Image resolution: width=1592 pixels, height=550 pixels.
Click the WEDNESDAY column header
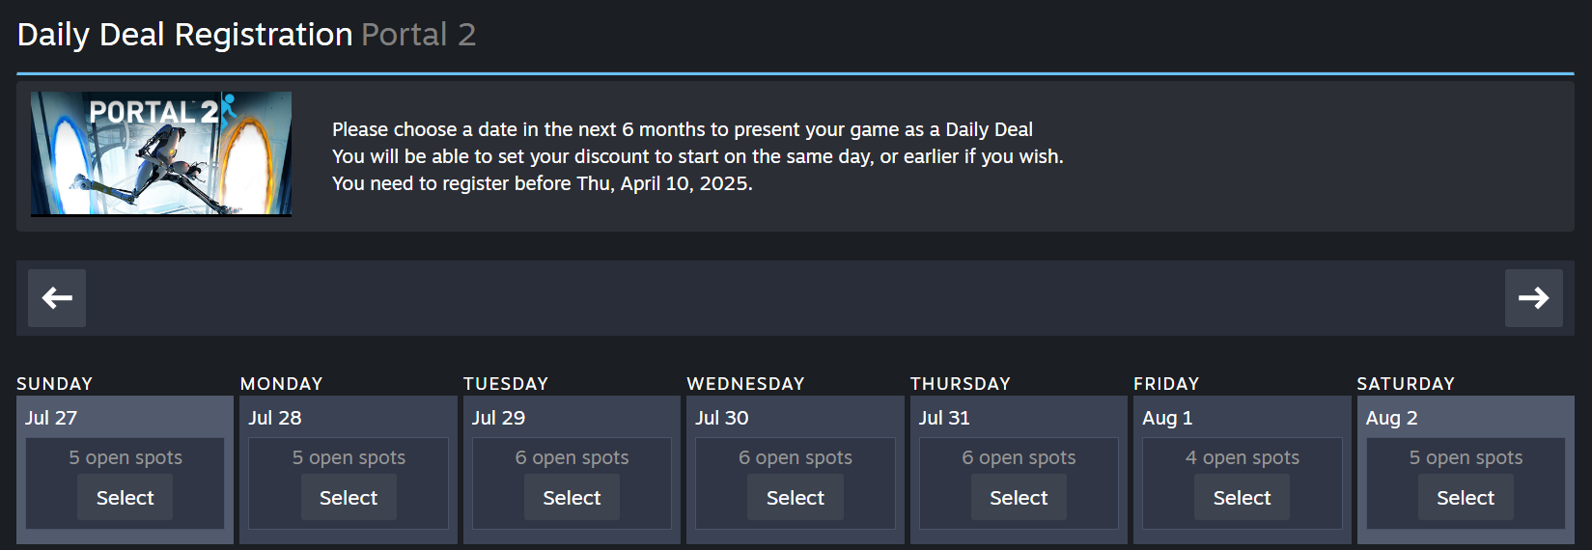[x=745, y=383]
